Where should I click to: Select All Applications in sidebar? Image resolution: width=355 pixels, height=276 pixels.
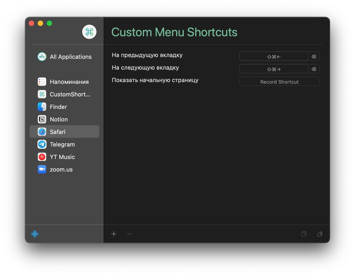(x=64, y=57)
